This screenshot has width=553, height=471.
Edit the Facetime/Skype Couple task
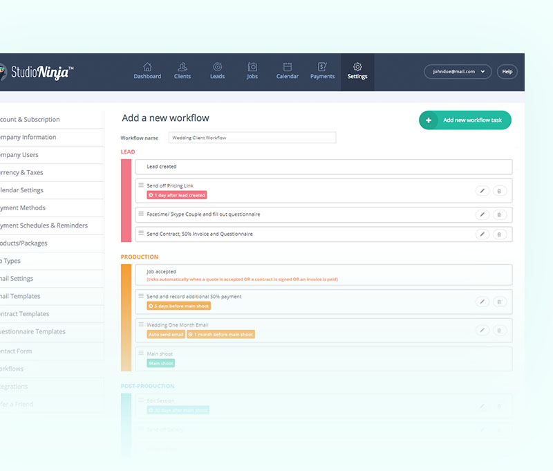coord(482,214)
